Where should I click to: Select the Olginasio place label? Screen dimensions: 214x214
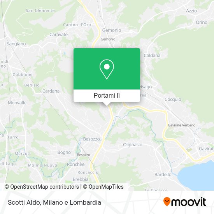(x=133, y=145)
